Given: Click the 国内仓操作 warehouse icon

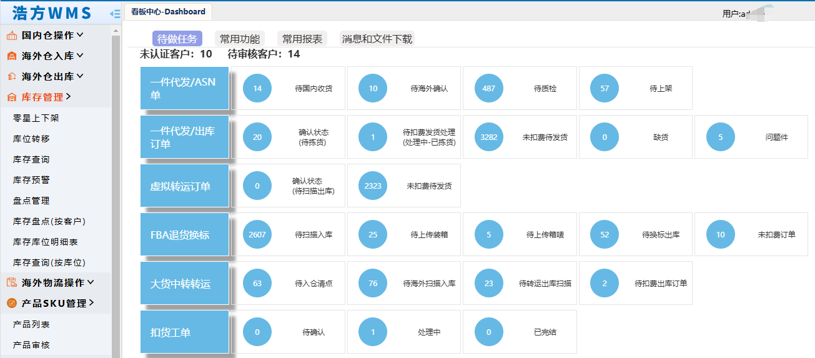Looking at the screenshot, I should coord(12,36).
